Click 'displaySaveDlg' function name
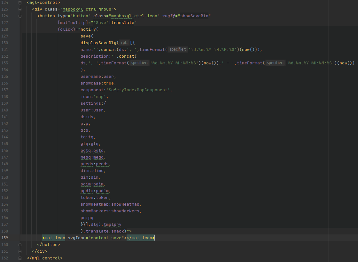358x262 pixels. [98, 43]
